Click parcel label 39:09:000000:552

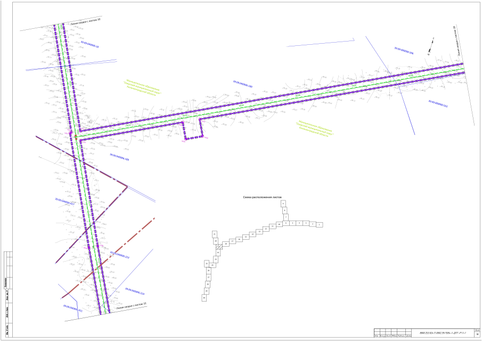[438, 102]
